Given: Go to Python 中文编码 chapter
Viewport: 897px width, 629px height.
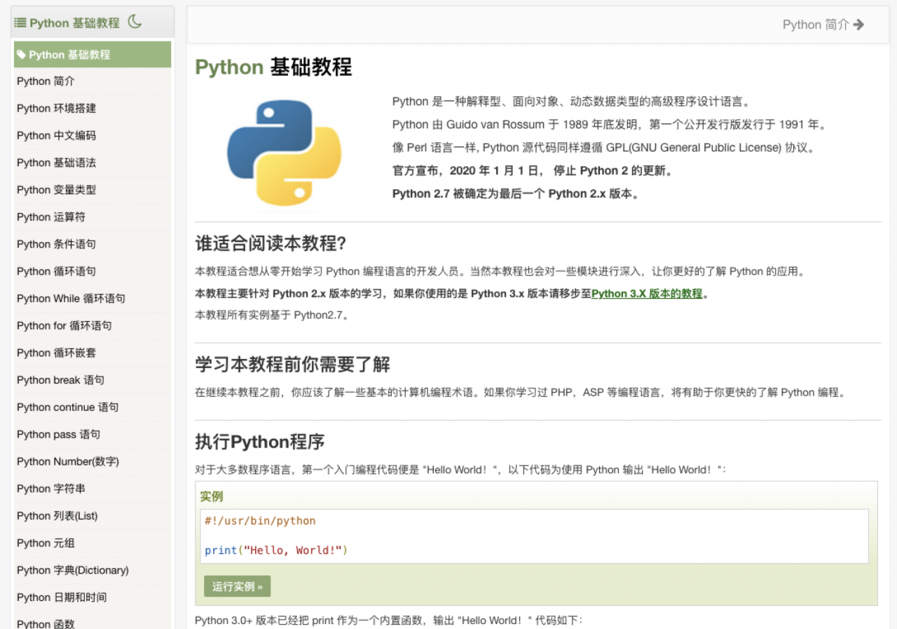Looking at the screenshot, I should pos(57,135).
